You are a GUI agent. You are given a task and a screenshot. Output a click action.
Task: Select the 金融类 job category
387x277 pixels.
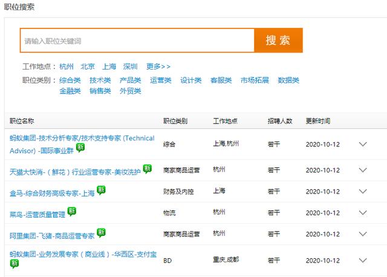pyautogui.click(x=70, y=91)
